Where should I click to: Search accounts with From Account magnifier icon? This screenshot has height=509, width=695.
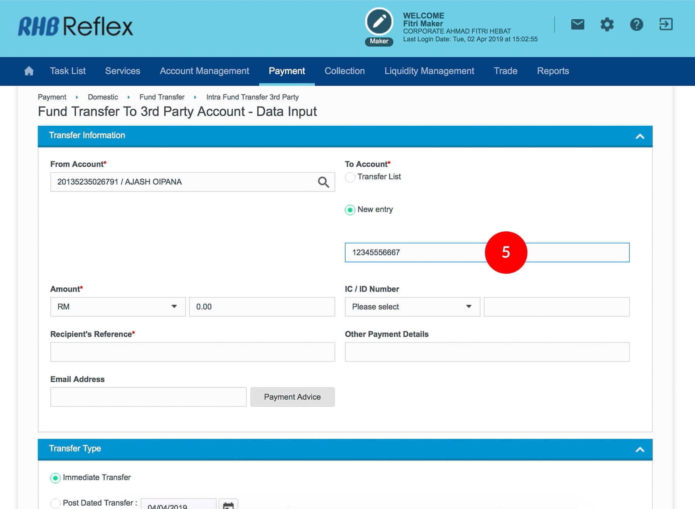(323, 182)
